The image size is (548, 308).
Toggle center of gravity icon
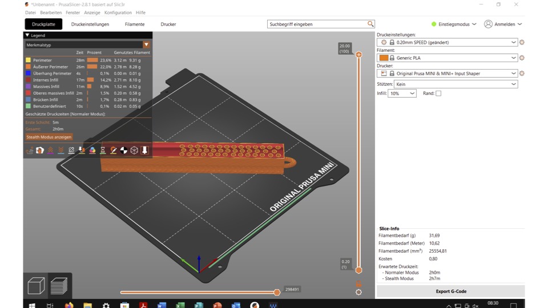pyautogui.click(x=124, y=150)
